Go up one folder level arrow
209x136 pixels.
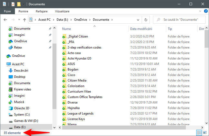click(25, 20)
